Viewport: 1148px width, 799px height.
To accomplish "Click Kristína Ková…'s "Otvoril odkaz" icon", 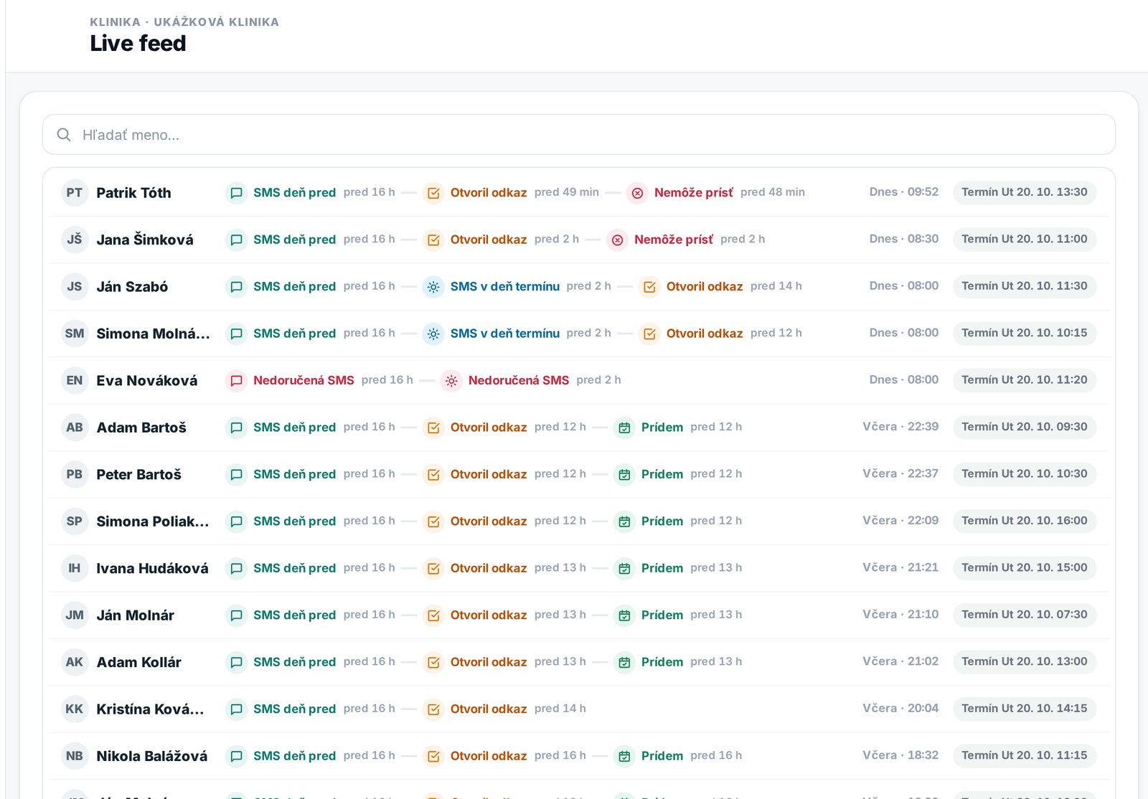I will [433, 709].
